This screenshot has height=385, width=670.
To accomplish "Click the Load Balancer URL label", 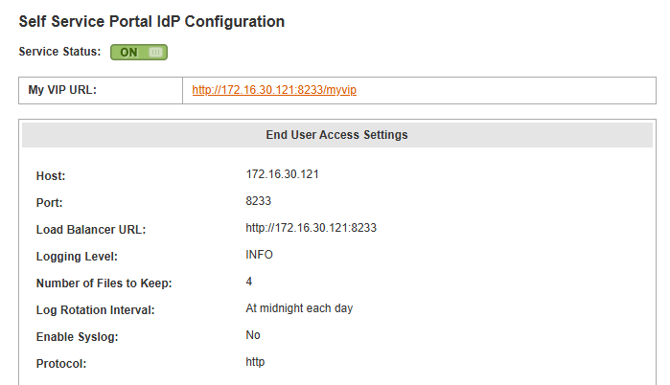I will pyautogui.click(x=91, y=230).
